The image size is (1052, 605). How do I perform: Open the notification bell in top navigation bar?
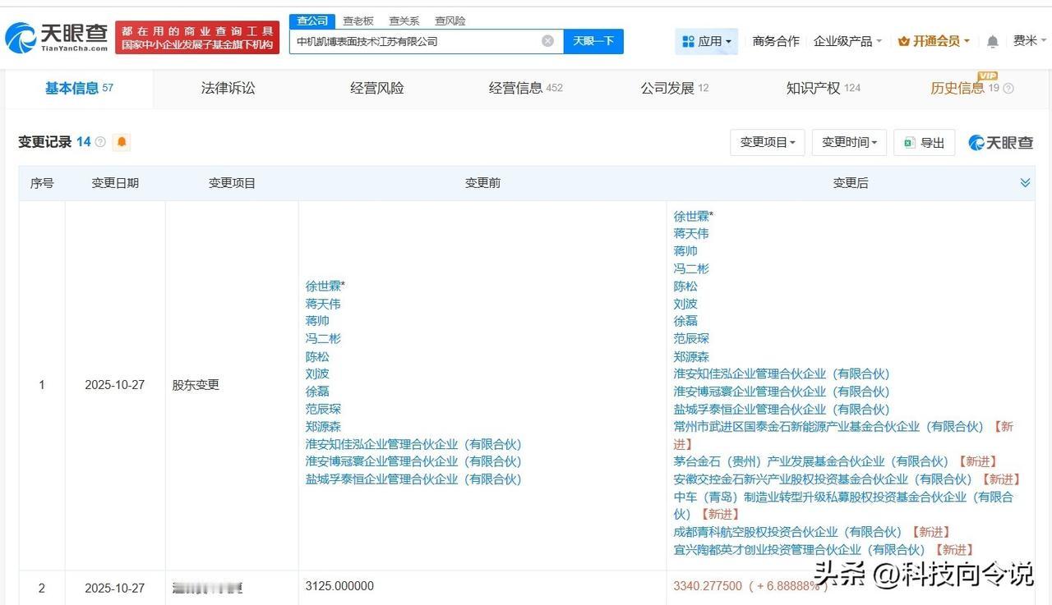point(991,40)
